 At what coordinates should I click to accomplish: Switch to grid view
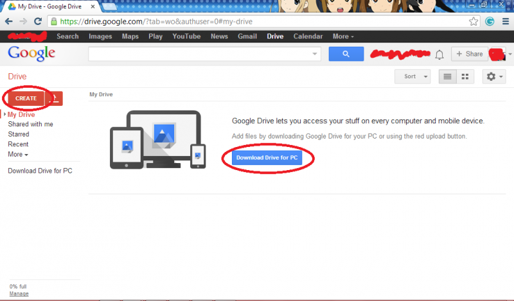point(465,76)
